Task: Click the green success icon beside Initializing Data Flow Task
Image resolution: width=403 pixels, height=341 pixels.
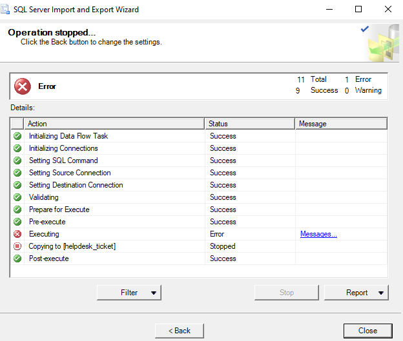Action: 17,136
